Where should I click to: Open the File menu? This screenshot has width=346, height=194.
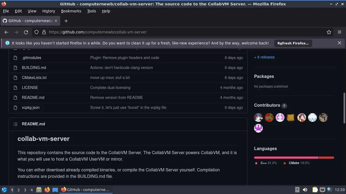point(6,11)
